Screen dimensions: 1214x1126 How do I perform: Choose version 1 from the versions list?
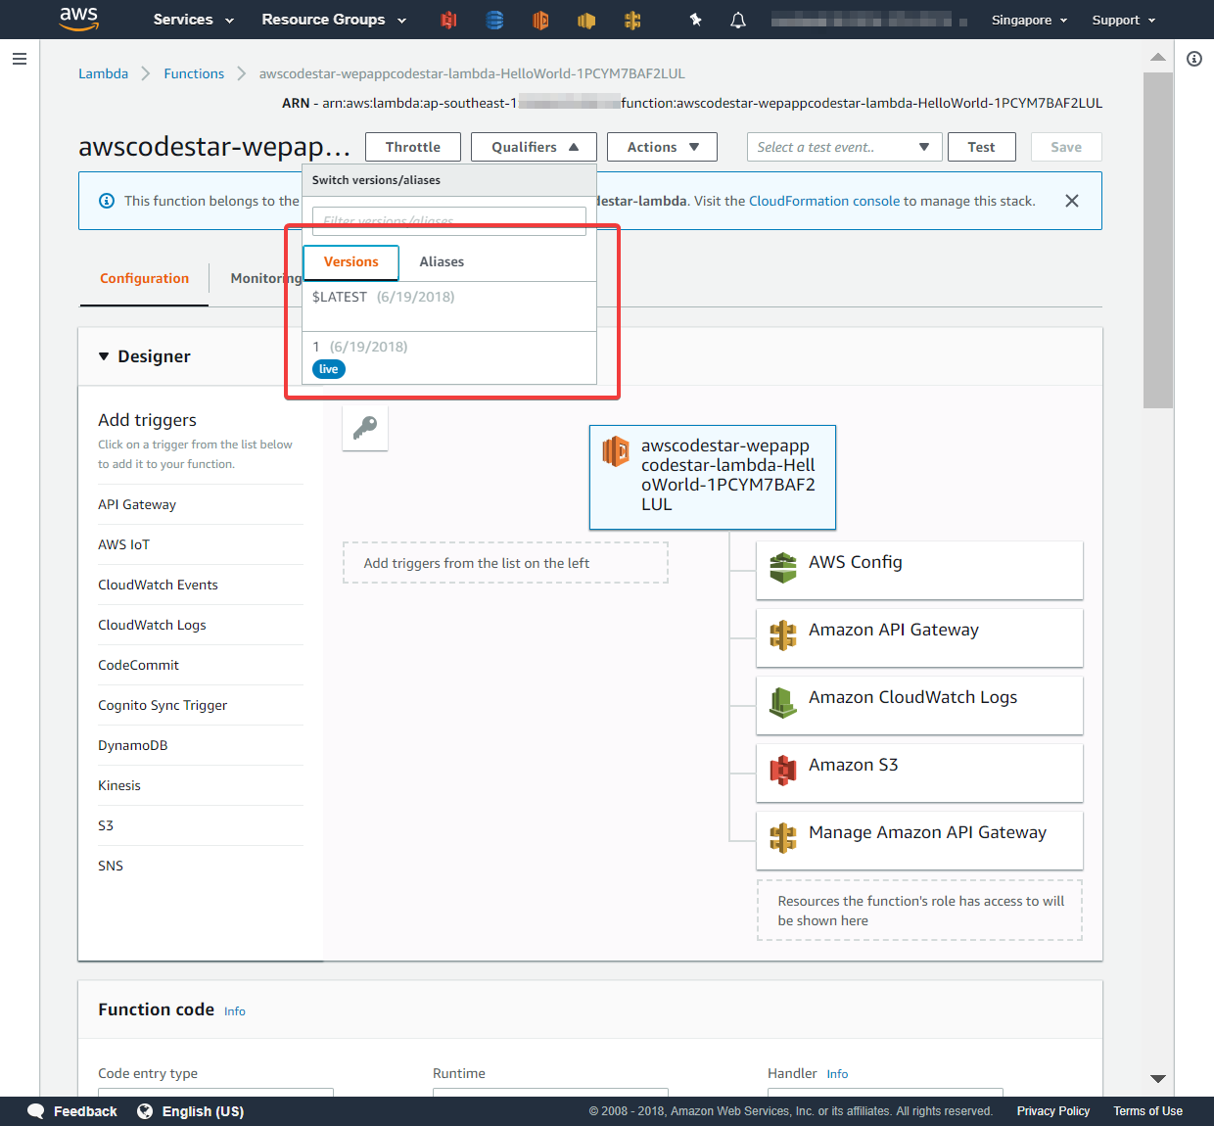pos(449,358)
